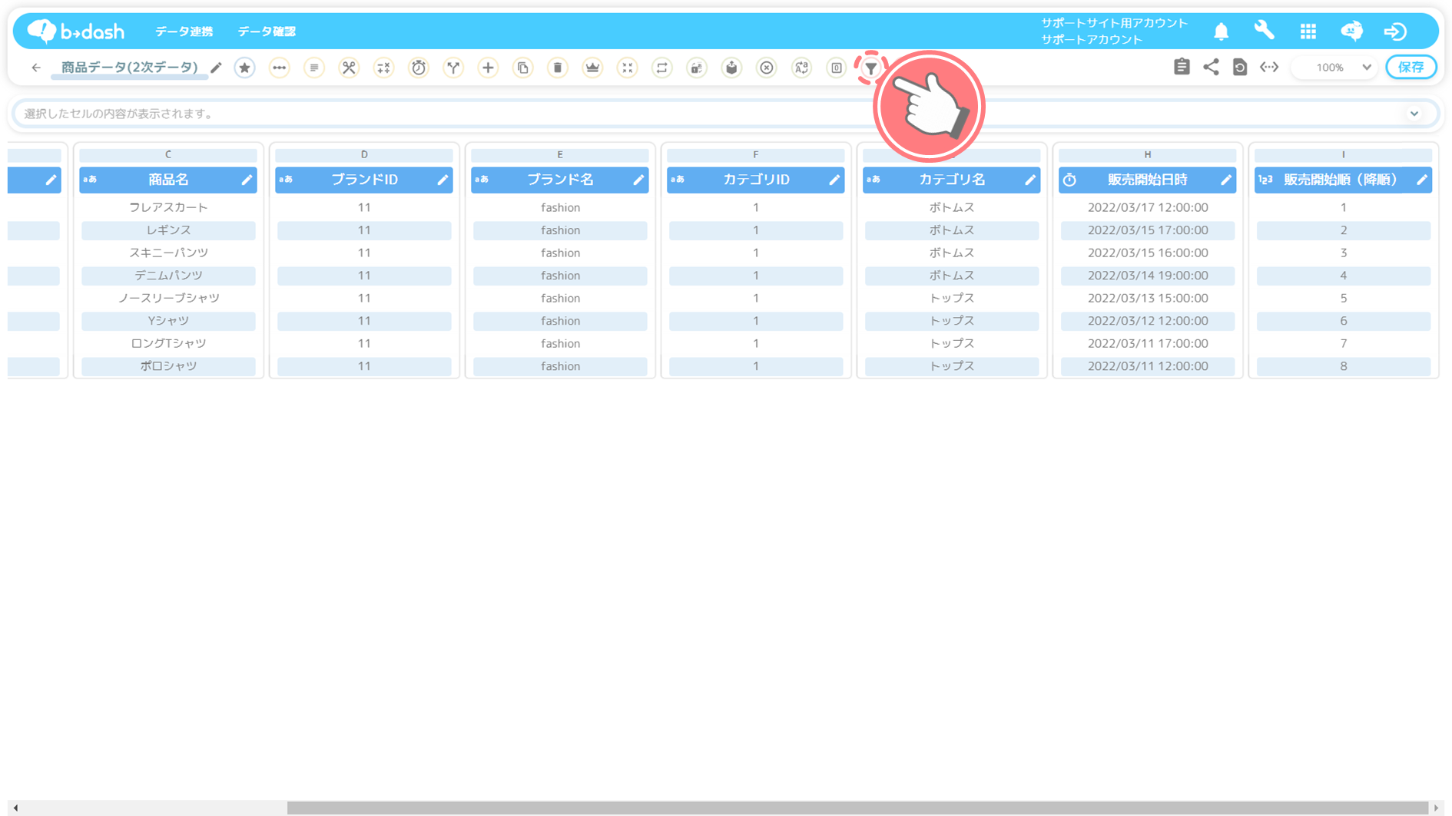Viewport: 1452px width, 816px height.
Task: Click the loop replace toolbar icon
Action: (x=661, y=68)
